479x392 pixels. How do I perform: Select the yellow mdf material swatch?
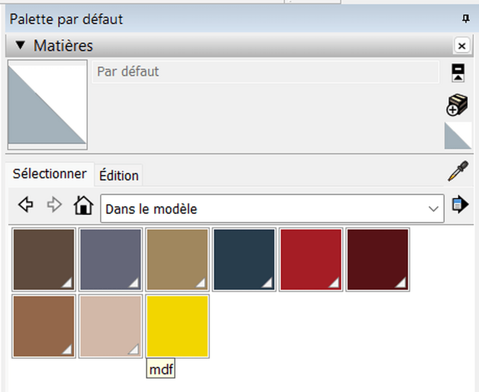[177, 326]
